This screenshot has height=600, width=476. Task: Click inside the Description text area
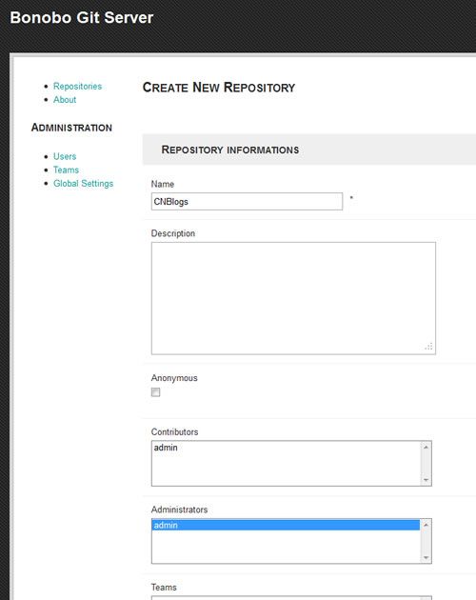[x=293, y=298]
